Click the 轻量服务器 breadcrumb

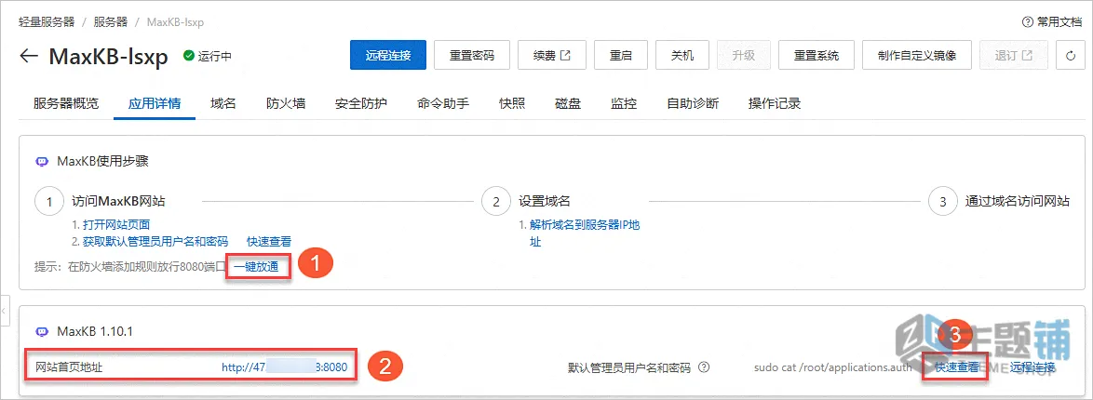coord(47,22)
